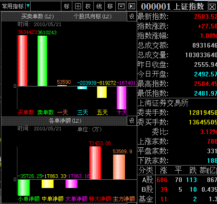Switch to the 个股风向标(L2) tab
This screenshot has height=204, width=217.
tap(92, 16)
